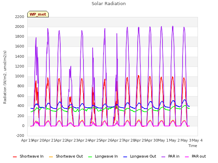Click the Solar Radiation chart title
Viewport: 218px width, 163px height.
[109, 4]
